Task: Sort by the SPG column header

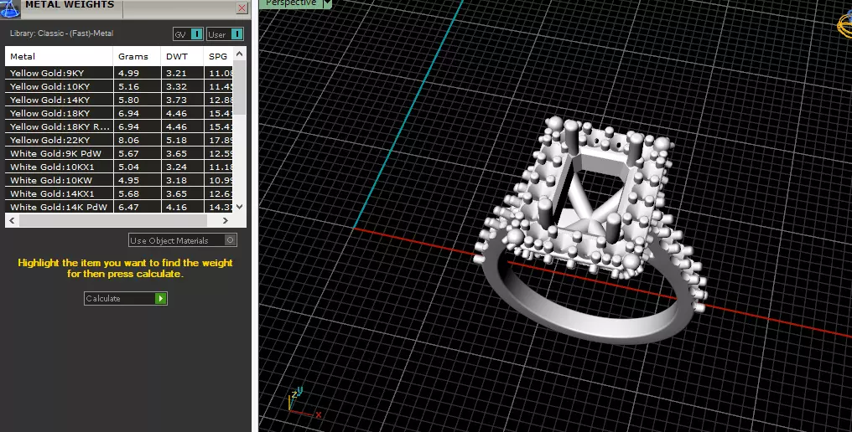Action: 218,56
